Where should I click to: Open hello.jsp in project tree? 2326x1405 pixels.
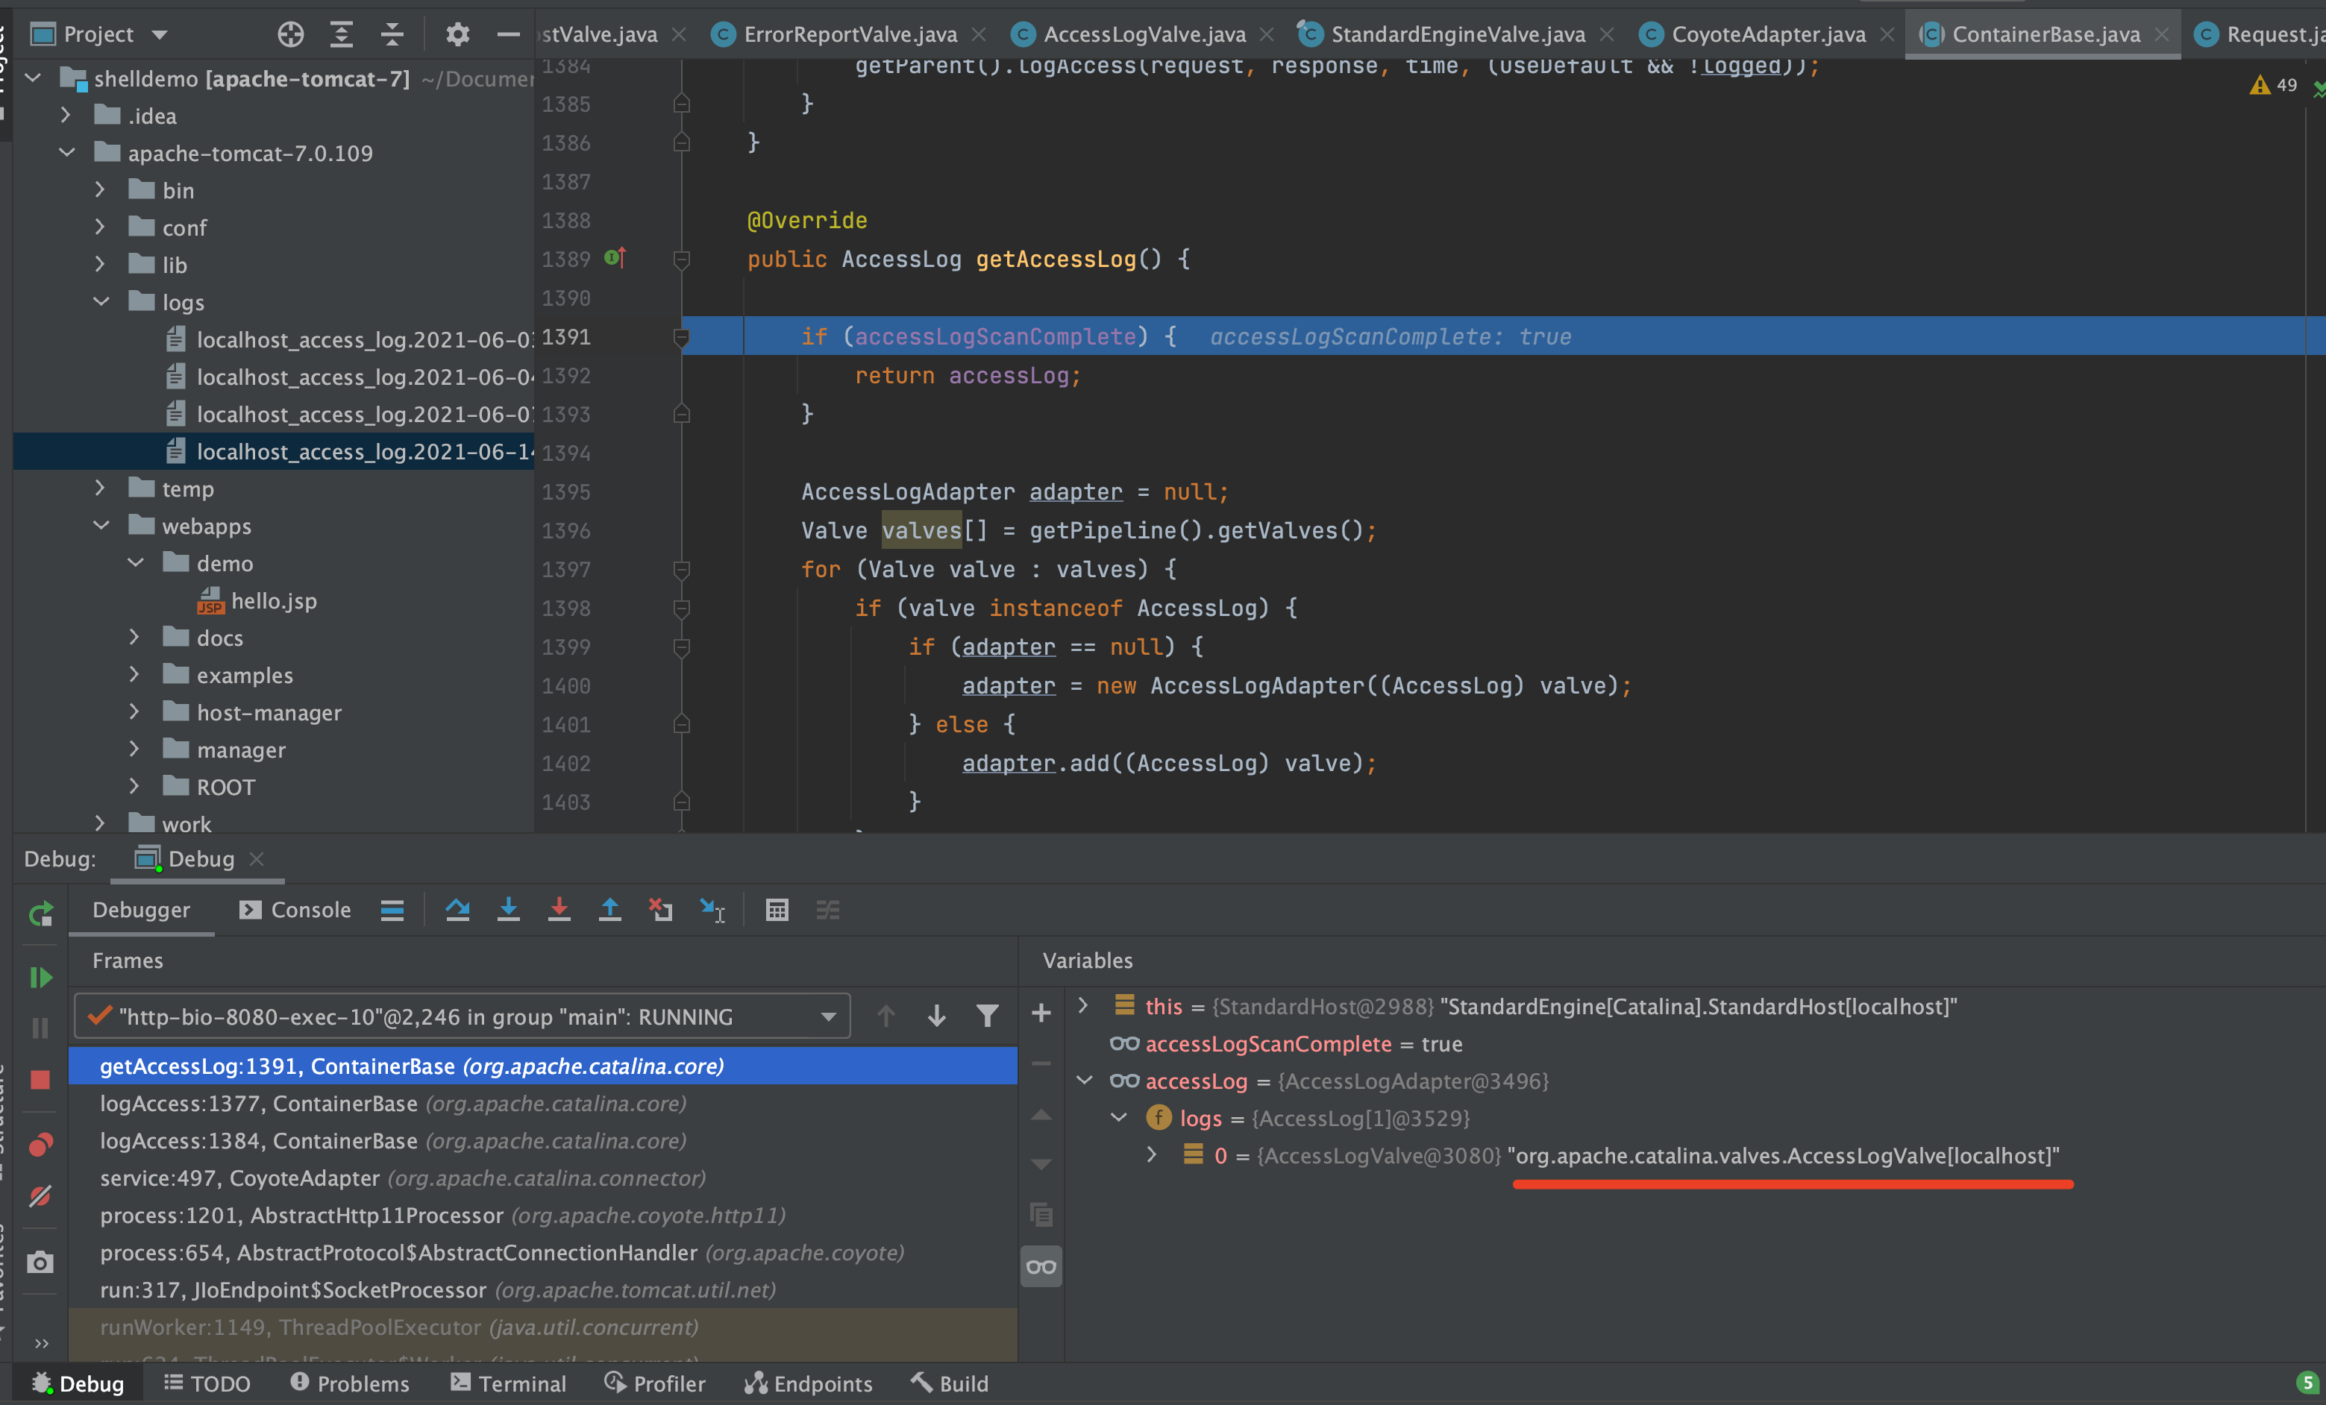point(273,601)
